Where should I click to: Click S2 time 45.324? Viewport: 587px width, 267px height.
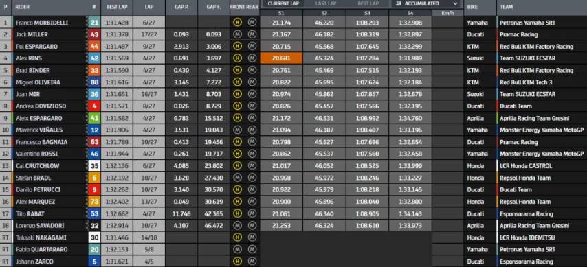click(324, 58)
